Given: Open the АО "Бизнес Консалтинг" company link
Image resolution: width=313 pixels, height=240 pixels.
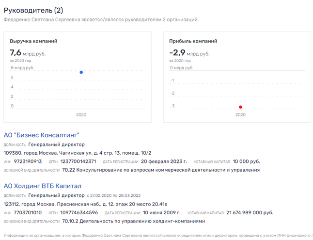Looking at the screenshot, I should (x=42, y=135).
